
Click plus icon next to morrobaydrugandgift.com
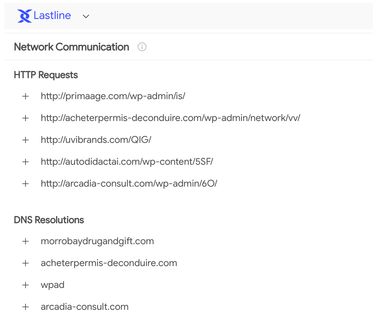tap(25, 241)
